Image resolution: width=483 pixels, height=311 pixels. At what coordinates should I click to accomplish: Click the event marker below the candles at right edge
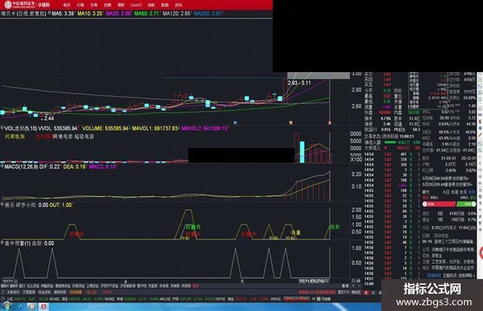[x=330, y=123]
